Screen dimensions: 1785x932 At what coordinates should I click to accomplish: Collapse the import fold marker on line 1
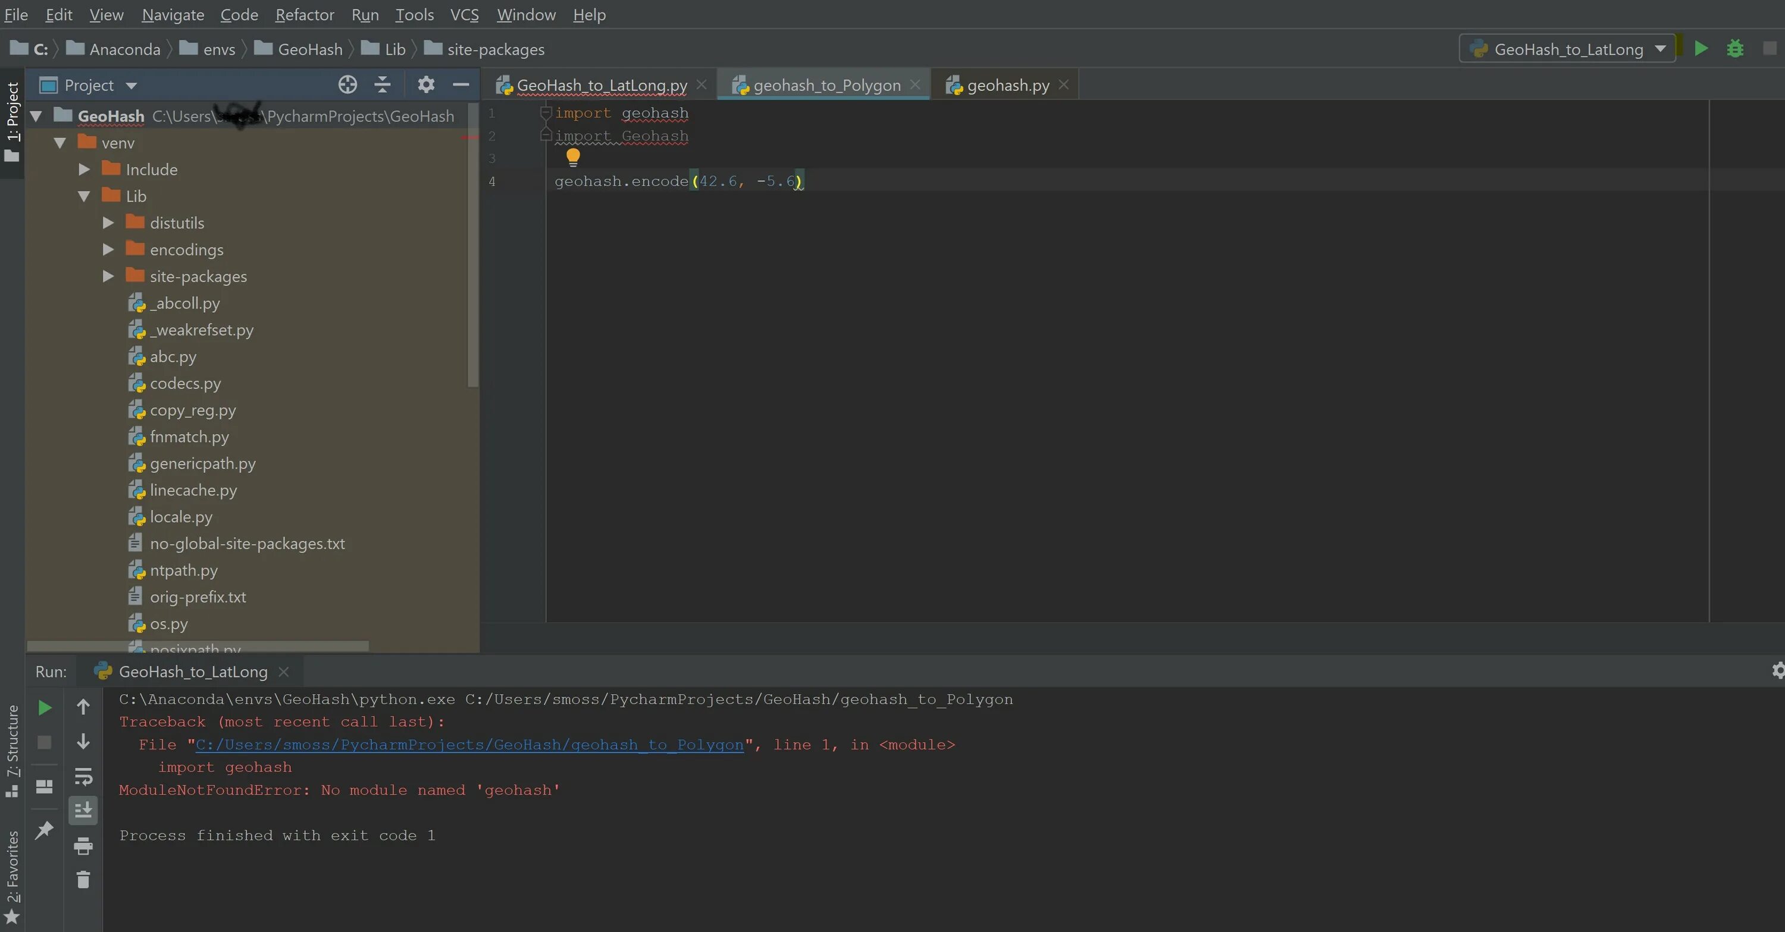pyautogui.click(x=546, y=112)
